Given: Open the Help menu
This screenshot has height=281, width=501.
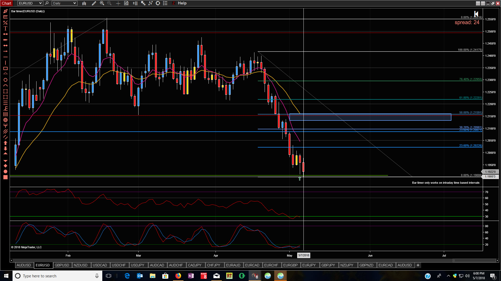Looking at the screenshot, I should [182, 3].
